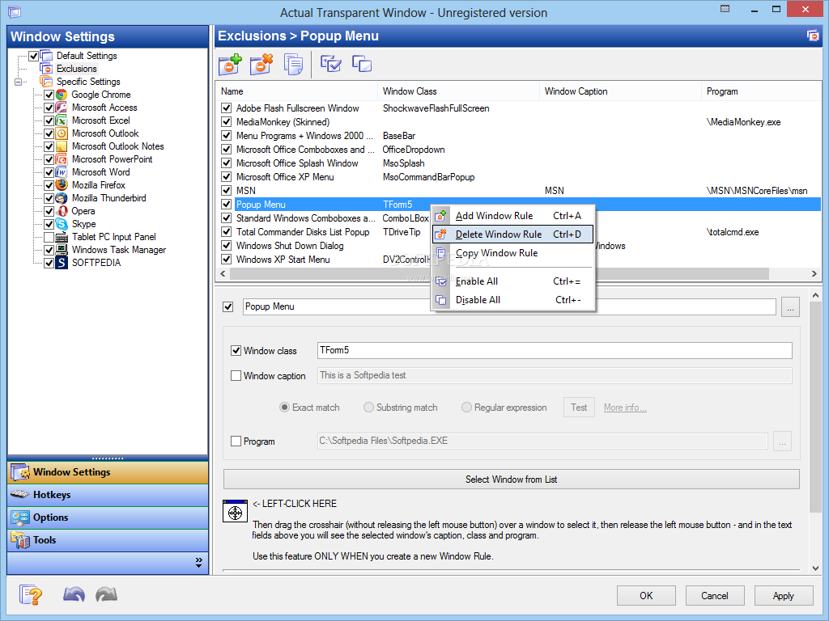The height and width of the screenshot is (621, 829).
Task: Click the Opera icon in tree
Action: pyautogui.click(x=62, y=211)
